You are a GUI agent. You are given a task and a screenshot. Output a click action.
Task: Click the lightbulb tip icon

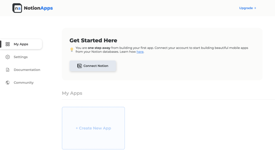tap(72, 50)
